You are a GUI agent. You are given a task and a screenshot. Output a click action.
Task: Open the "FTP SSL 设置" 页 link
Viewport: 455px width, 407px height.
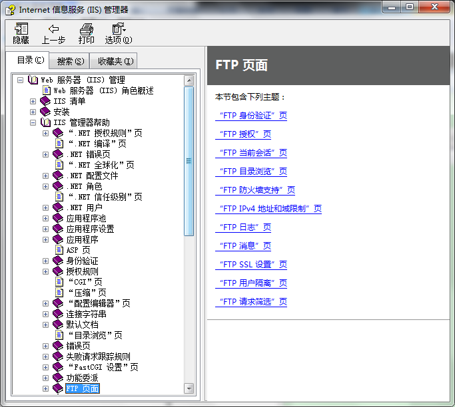[x=251, y=265]
